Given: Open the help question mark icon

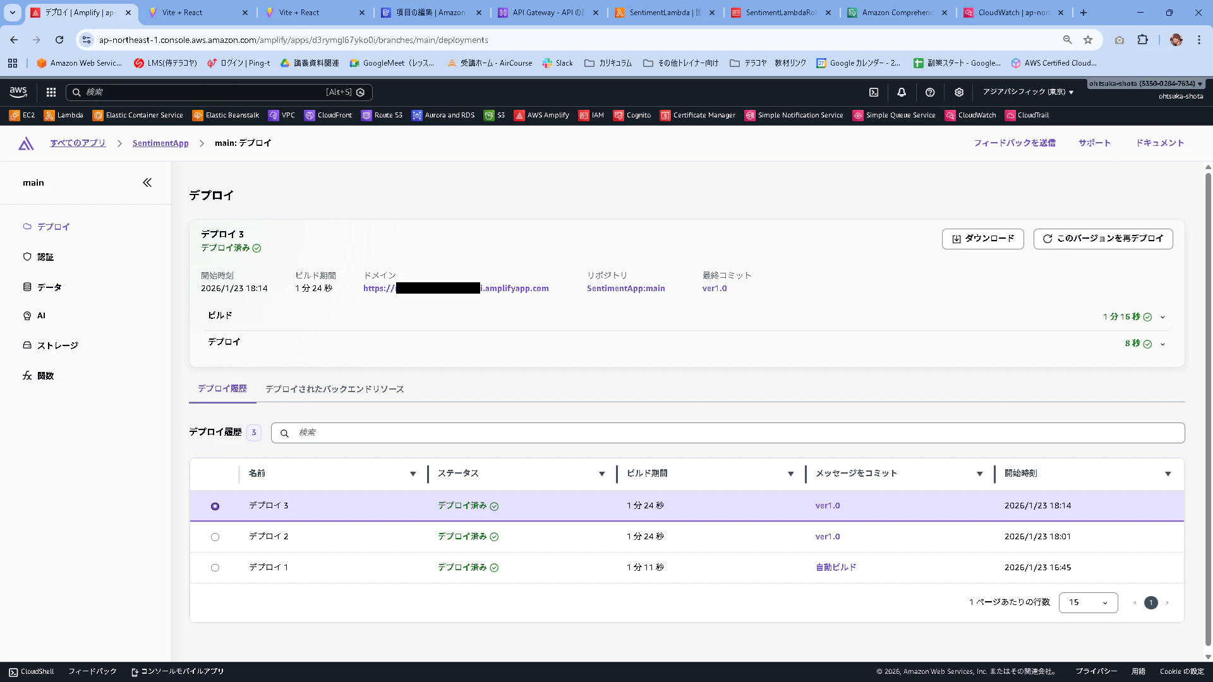Looking at the screenshot, I should click(x=930, y=92).
